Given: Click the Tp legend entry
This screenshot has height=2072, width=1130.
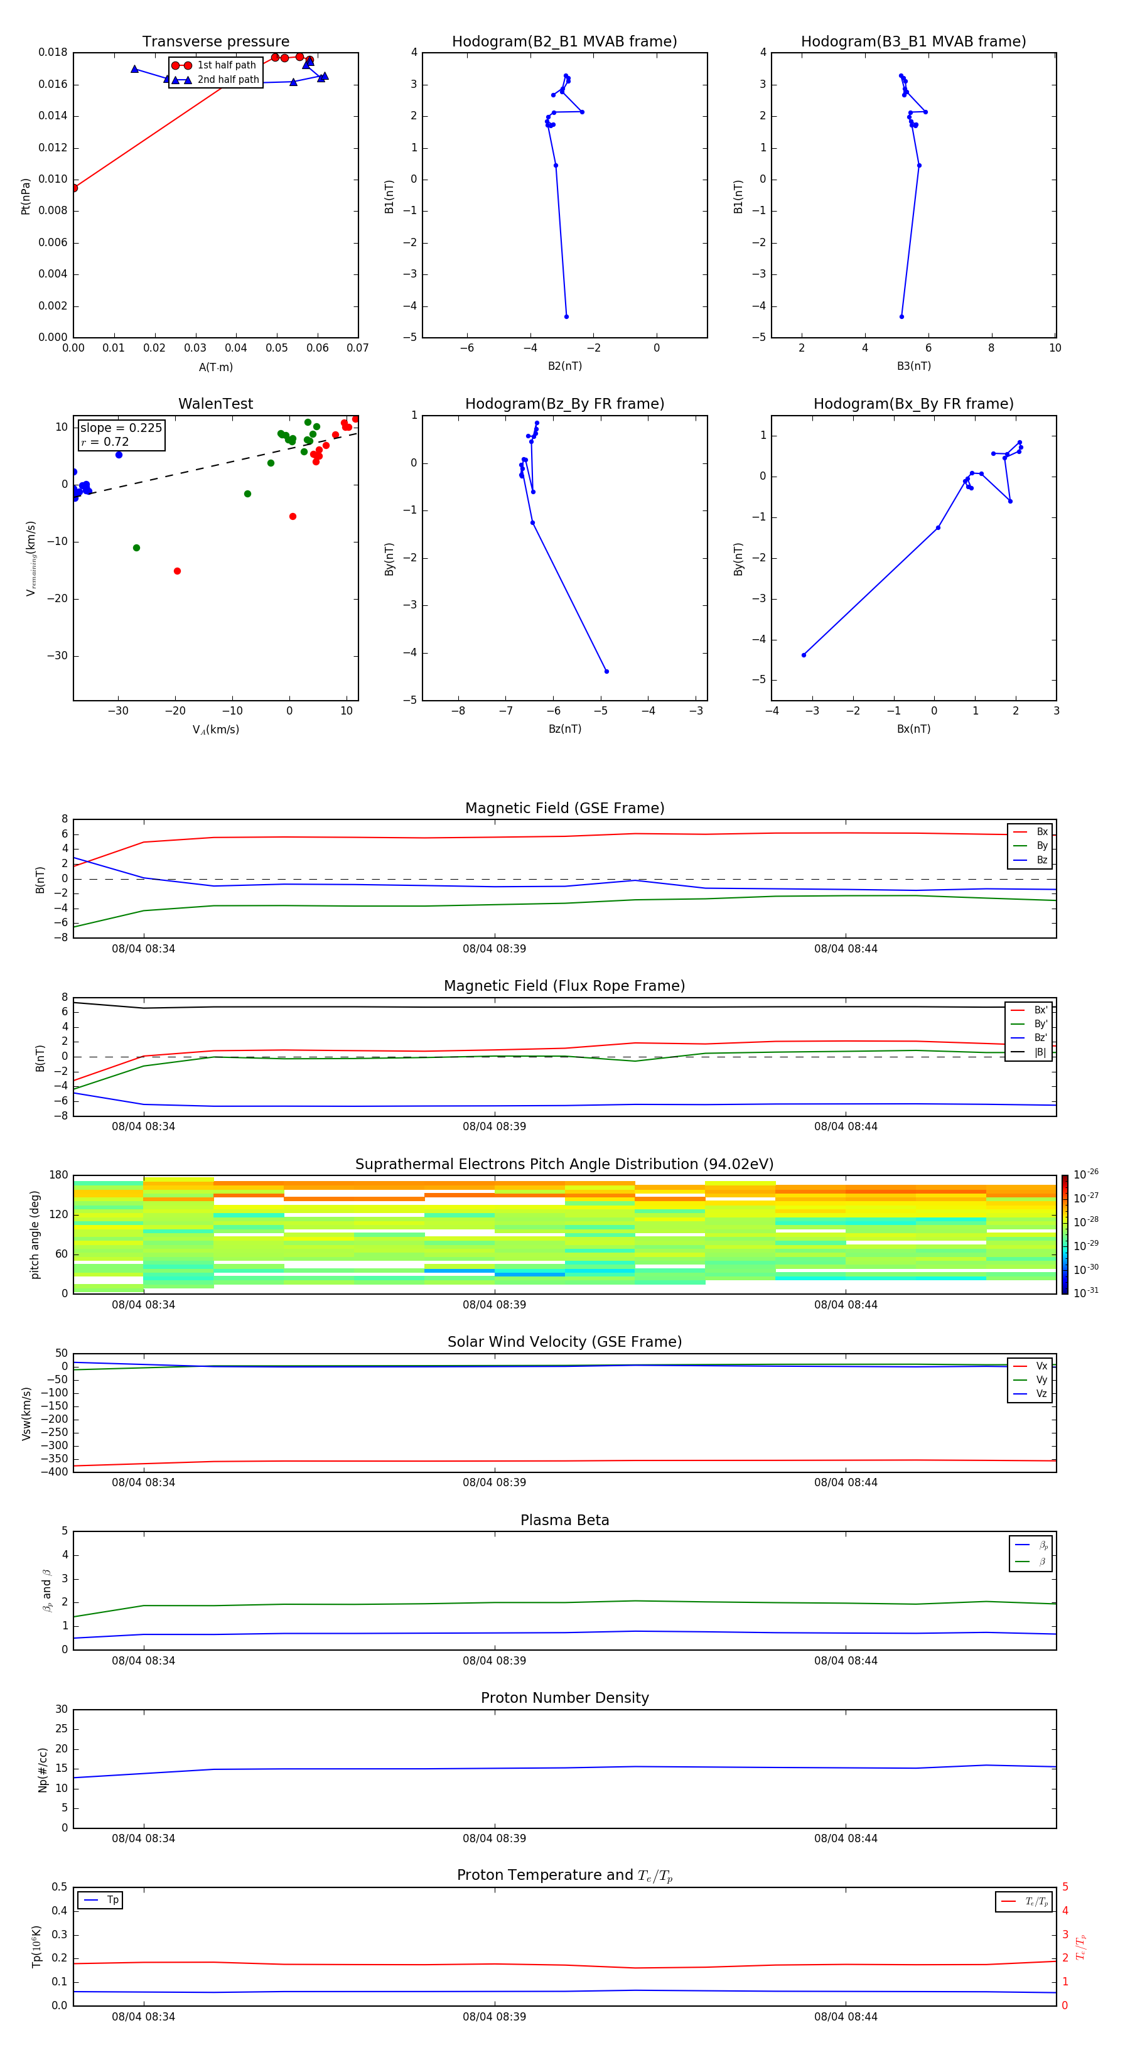Looking at the screenshot, I should [x=100, y=1900].
